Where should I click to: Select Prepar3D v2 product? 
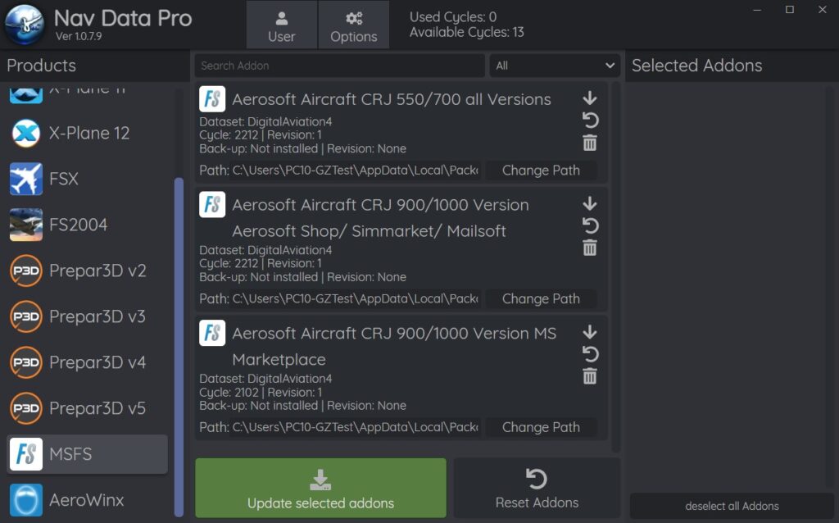coord(87,271)
